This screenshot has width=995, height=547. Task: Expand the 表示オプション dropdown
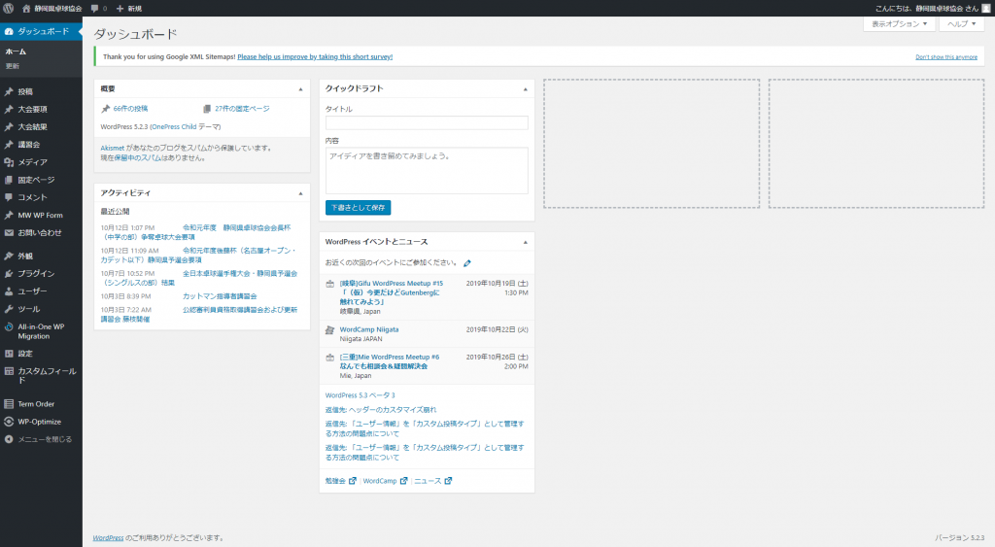899,23
